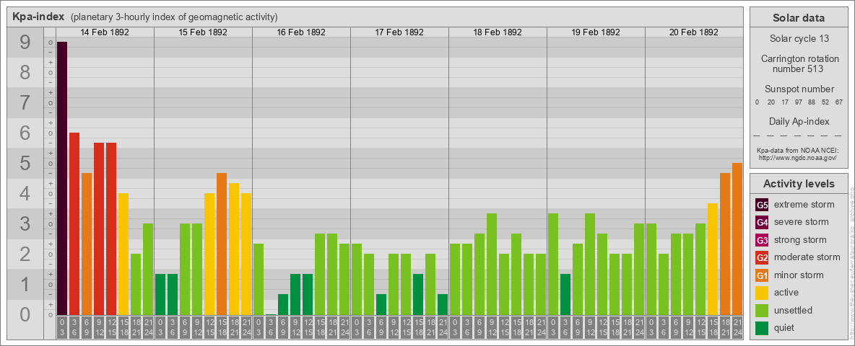Click the Kp scale number 7
Screen dimensions: 855x346
(25, 103)
